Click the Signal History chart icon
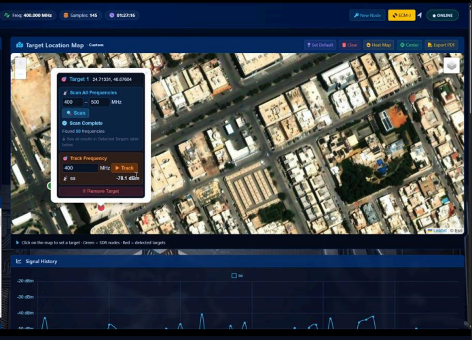 [20, 261]
